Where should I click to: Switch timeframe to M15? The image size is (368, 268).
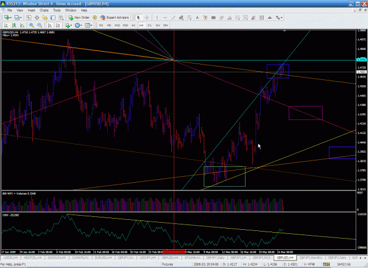117,25
